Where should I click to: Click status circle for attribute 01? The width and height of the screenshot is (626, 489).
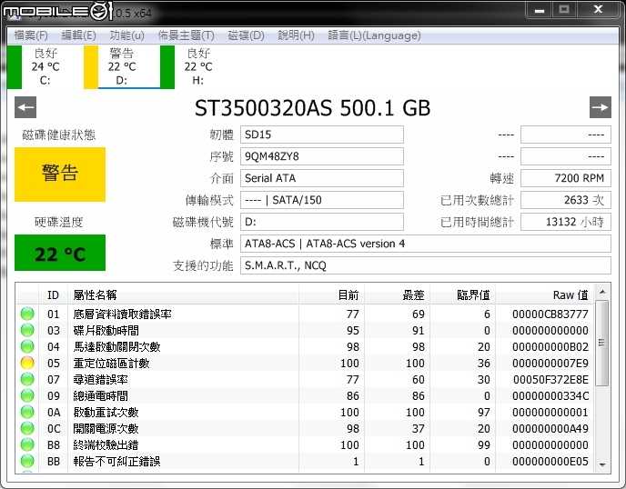(x=27, y=314)
